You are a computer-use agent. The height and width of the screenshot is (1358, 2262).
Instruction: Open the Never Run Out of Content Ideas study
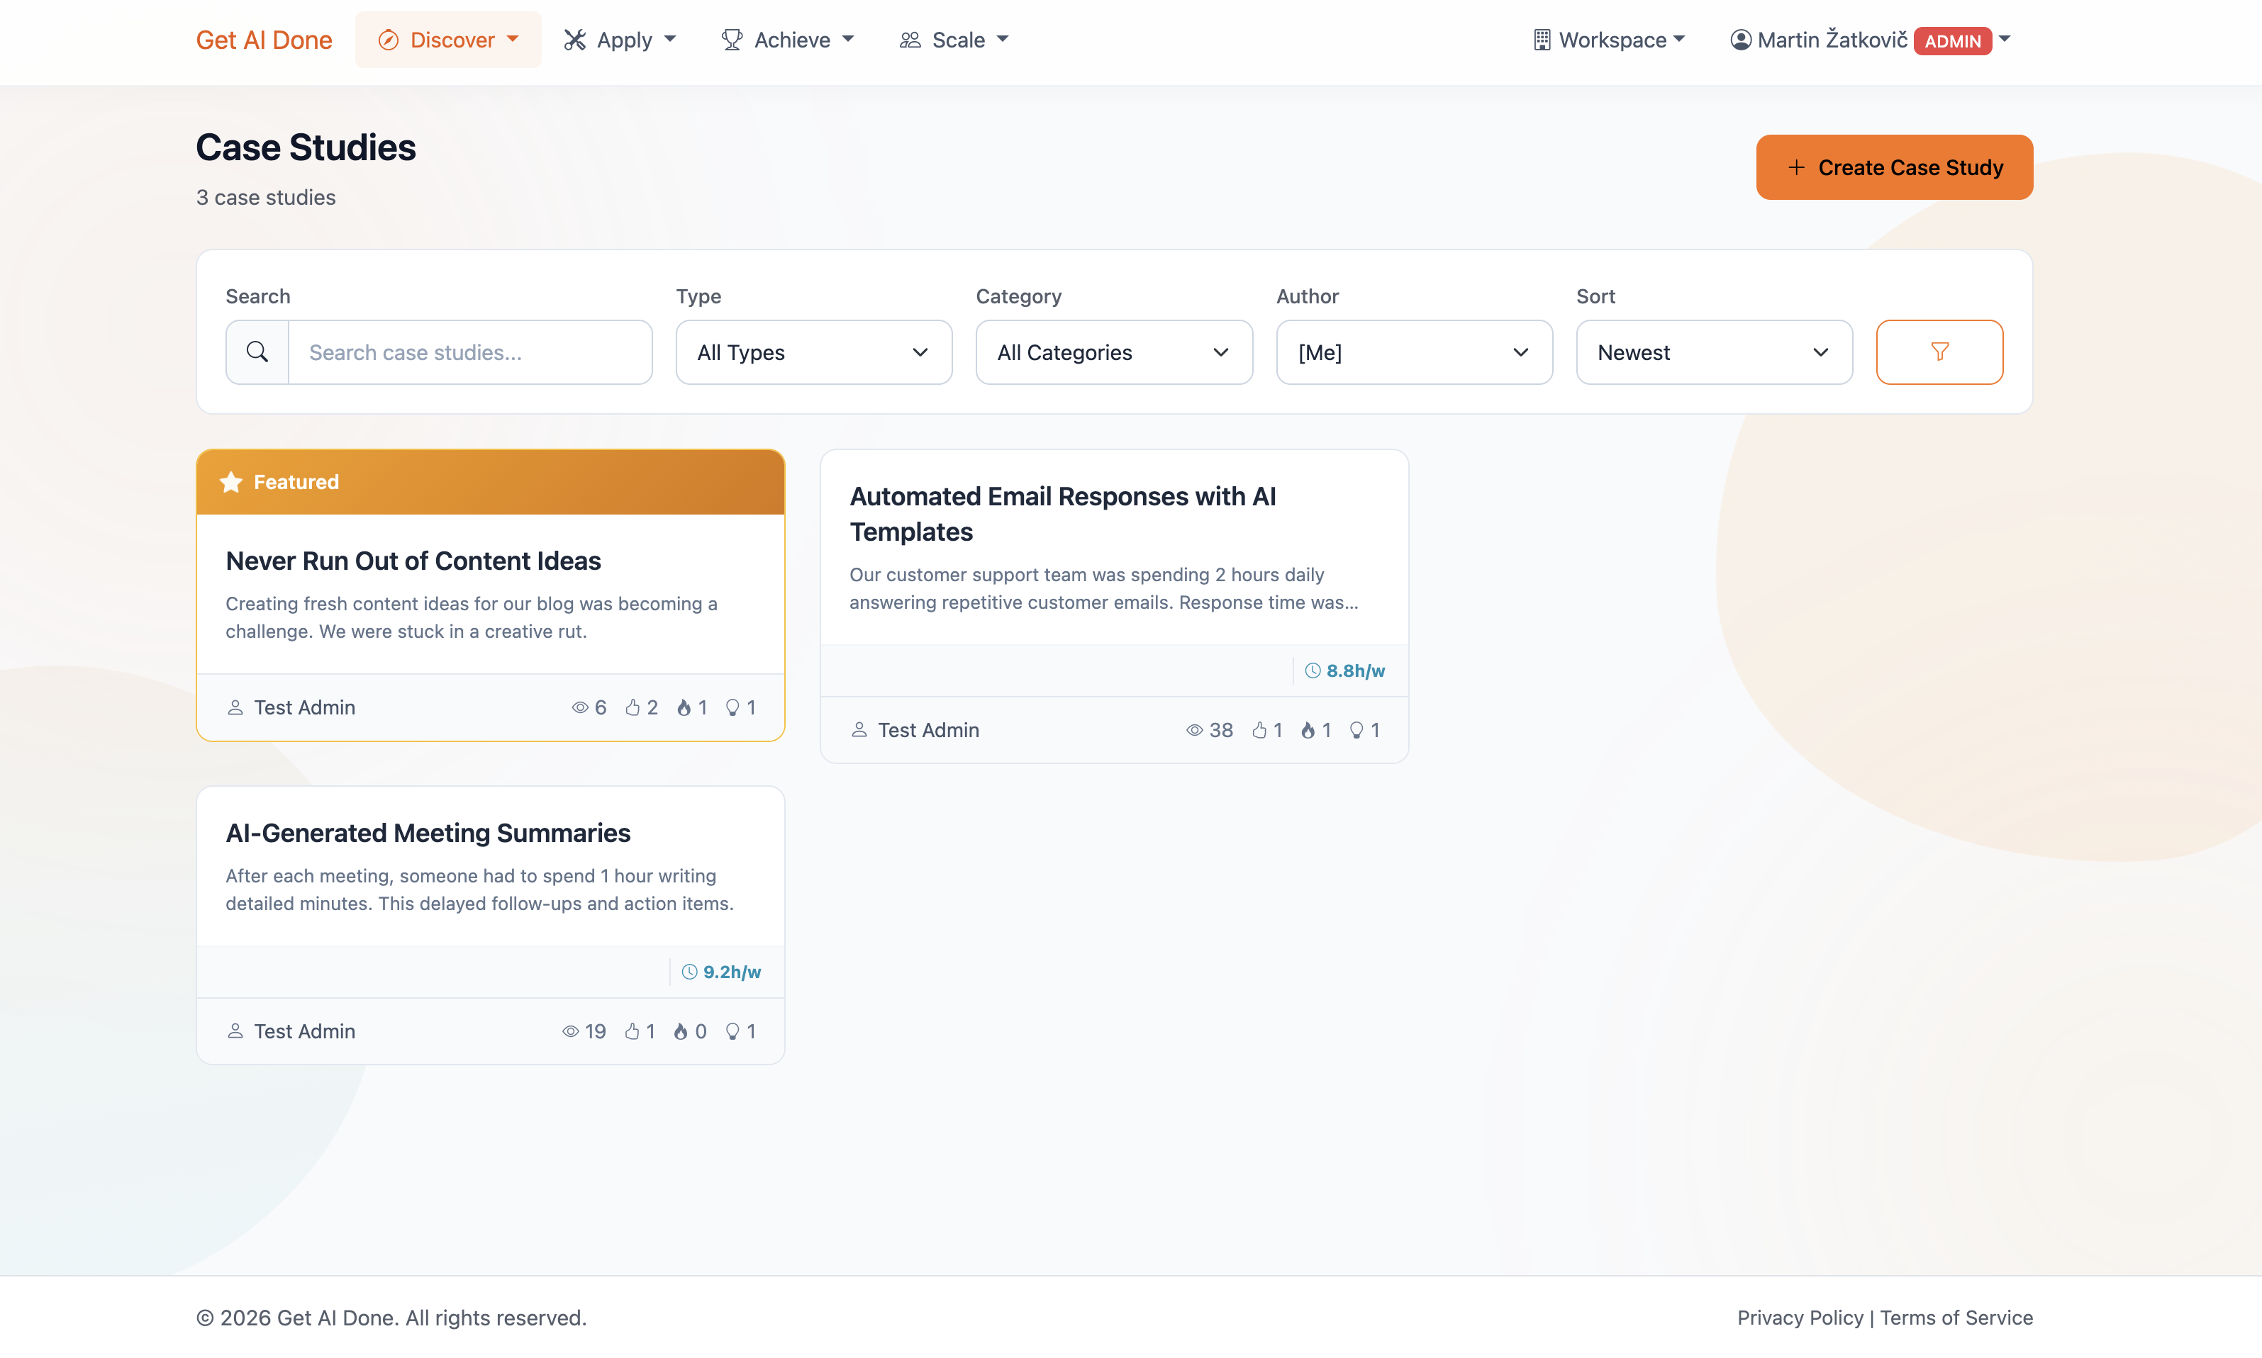pos(413,561)
